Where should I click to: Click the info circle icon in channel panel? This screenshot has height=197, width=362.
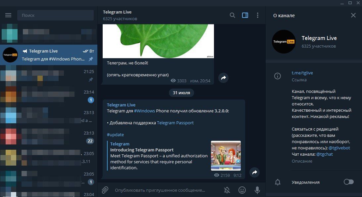click(278, 76)
